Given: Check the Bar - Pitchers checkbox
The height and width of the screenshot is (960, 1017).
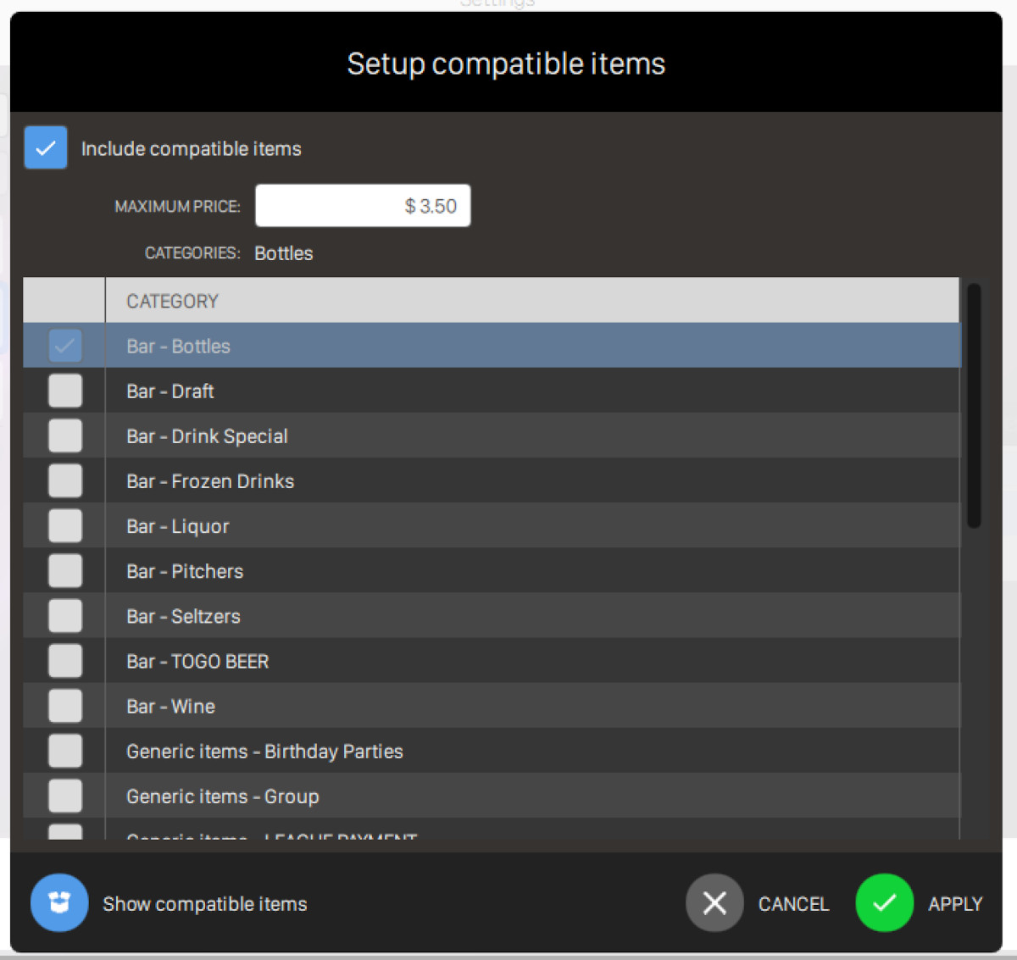Looking at the screenshot, I should point(65,571).
